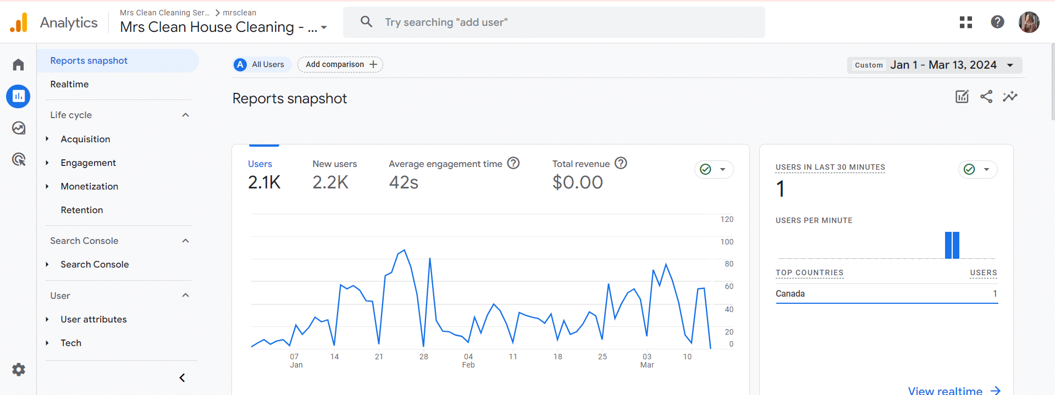Open the Retention report

[82, 210]
